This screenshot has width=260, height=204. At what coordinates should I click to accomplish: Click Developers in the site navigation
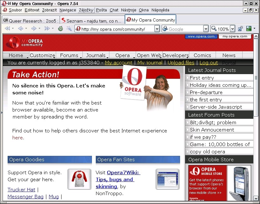(176, 55)
